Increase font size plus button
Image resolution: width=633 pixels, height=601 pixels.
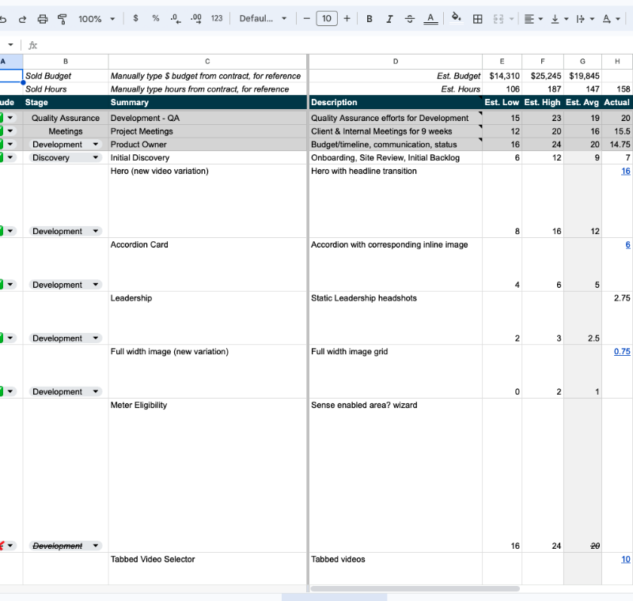pyautogui.click(x=347, y=18)
